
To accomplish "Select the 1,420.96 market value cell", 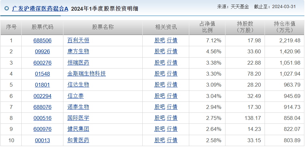I will (285, 52).
